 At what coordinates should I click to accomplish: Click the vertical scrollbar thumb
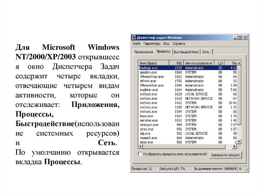coord(239,95)
